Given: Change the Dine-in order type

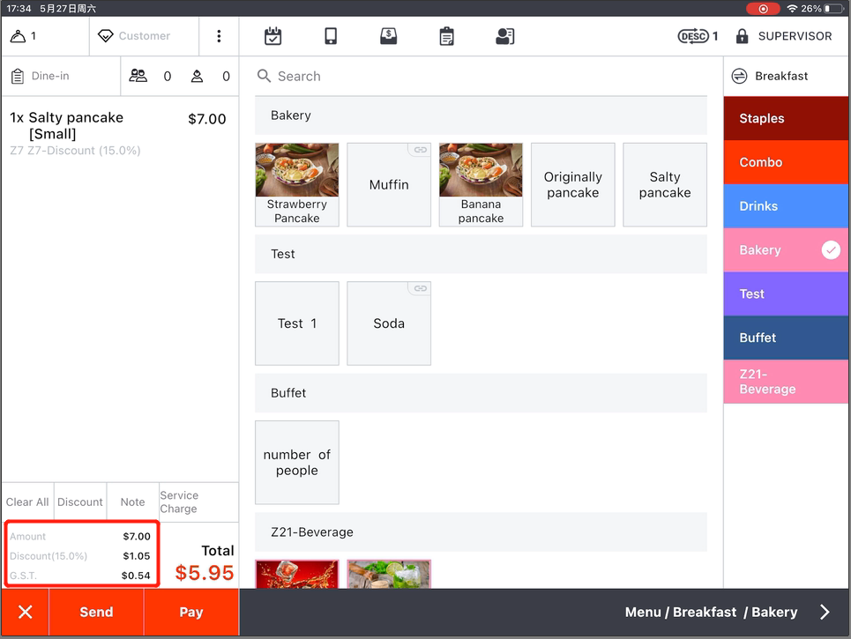Looking at the screenshot, I should pyautogui.click(x=51, y=77).
